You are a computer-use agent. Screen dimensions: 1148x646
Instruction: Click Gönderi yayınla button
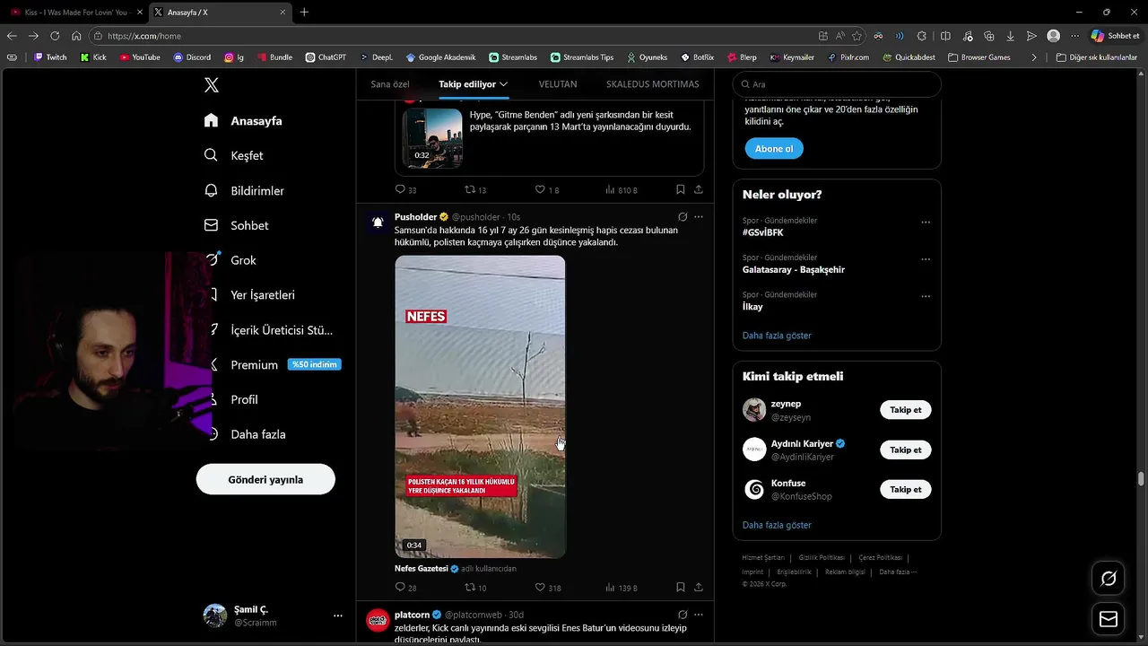coord(265,479)
